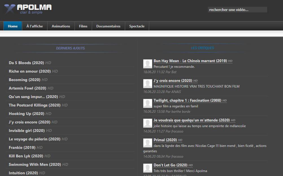Click '14.06.20 11:27 Par fracasso' byline
This screenshot has width=283, height=176.
[x=163, y=131]
